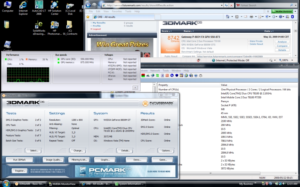Stop loading the page in IE

(x=231, y=5)
